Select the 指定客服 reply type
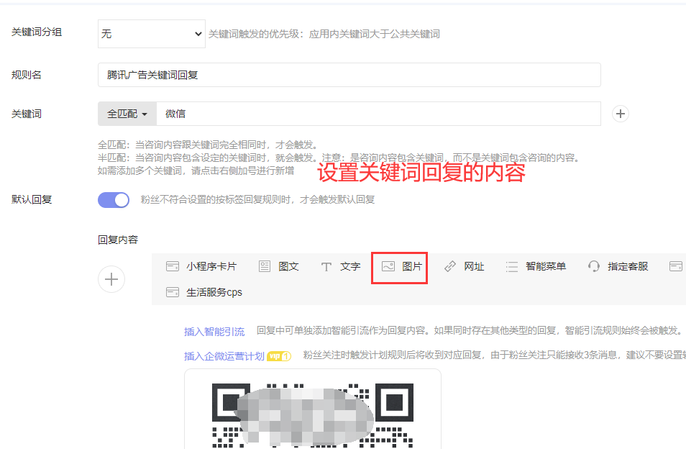 pyautogui.click(x=618, y=266)
